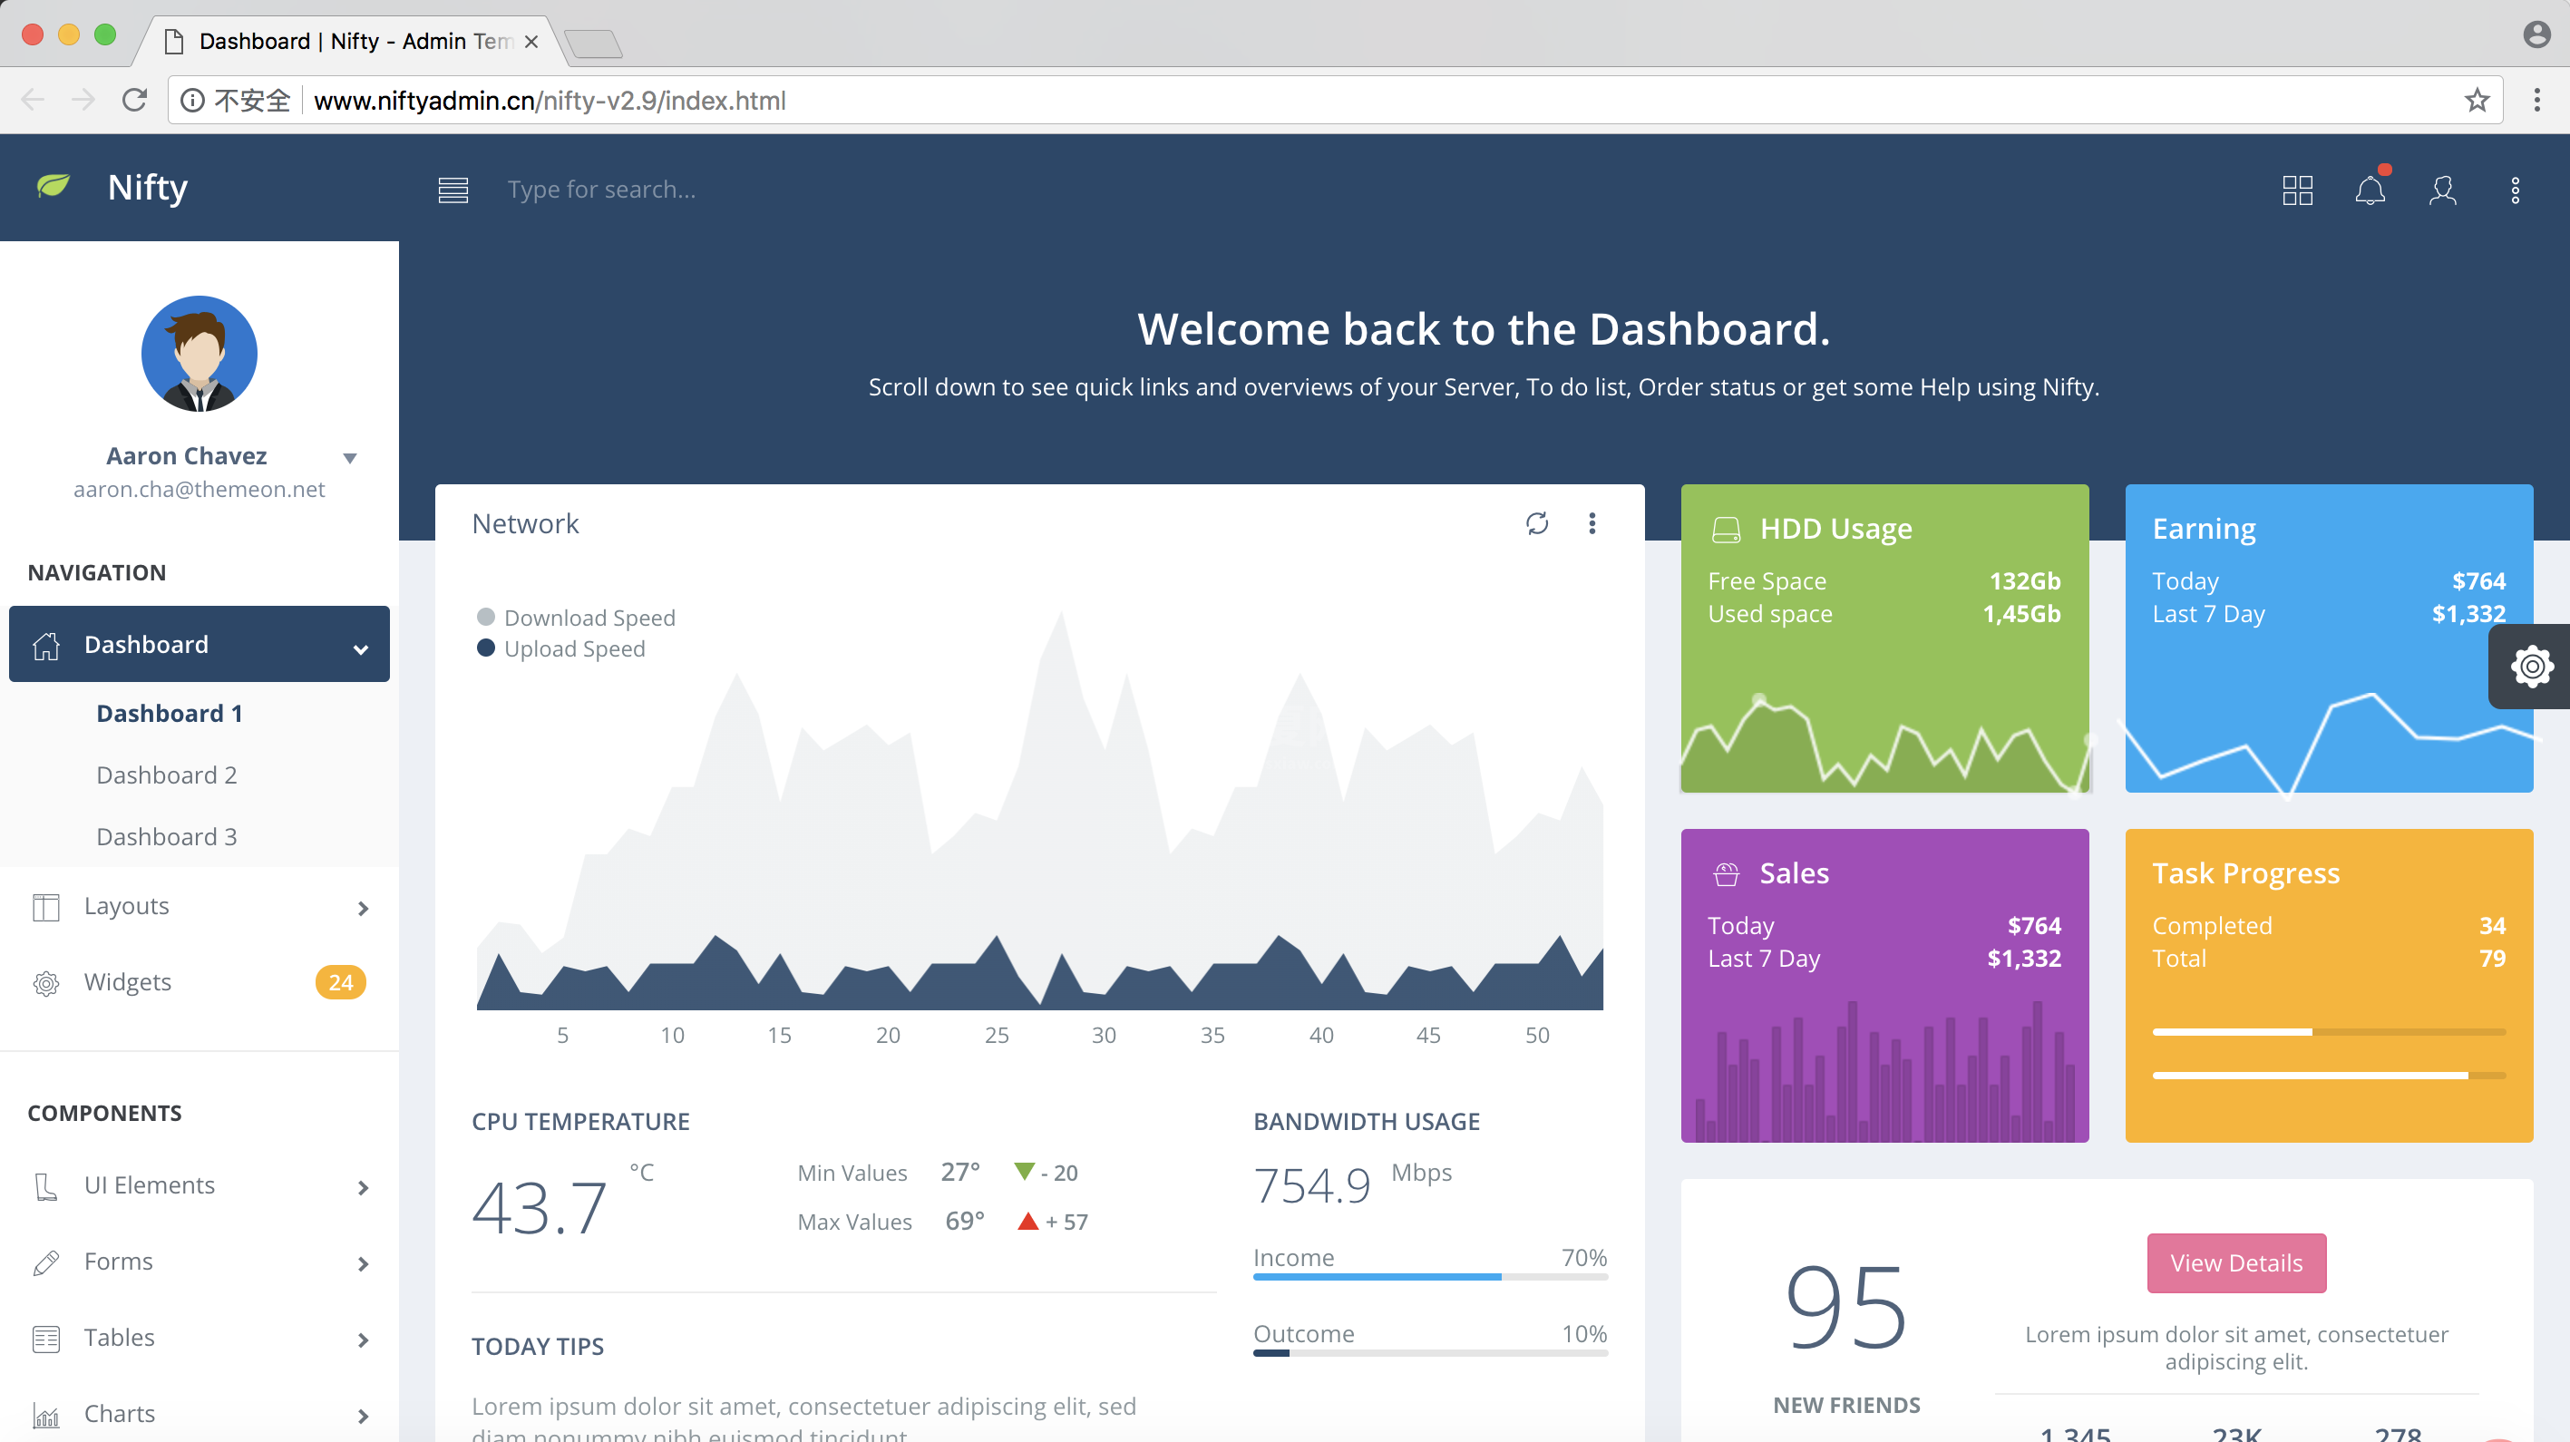Click the View Details button
This screenshot has height=1442, width=2570.
pyautogui.click(x=2235, y=1263)
